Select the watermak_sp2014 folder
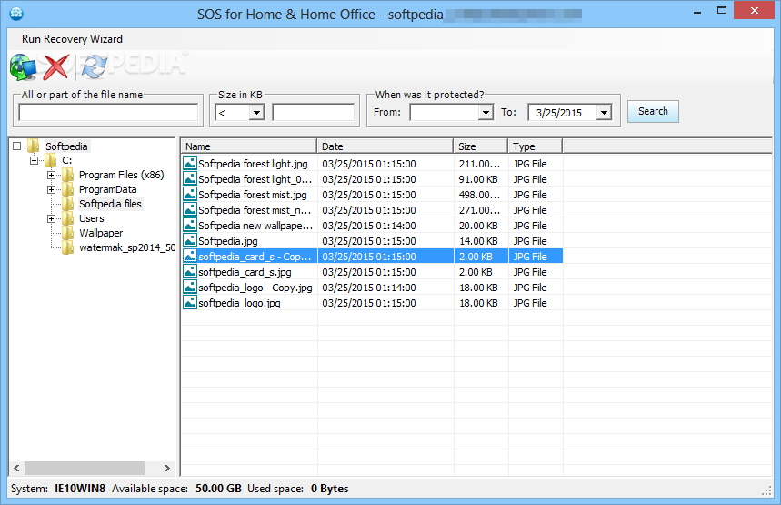This screenshot has width=781, height=505. pyautogui.click(x=126, y=247)
